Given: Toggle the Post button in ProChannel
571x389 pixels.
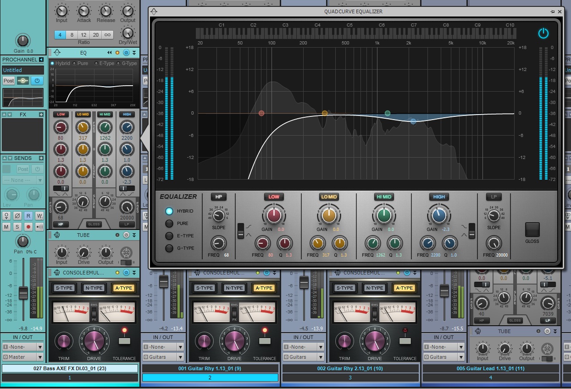Looking at the screenshot, I should 8,80.
